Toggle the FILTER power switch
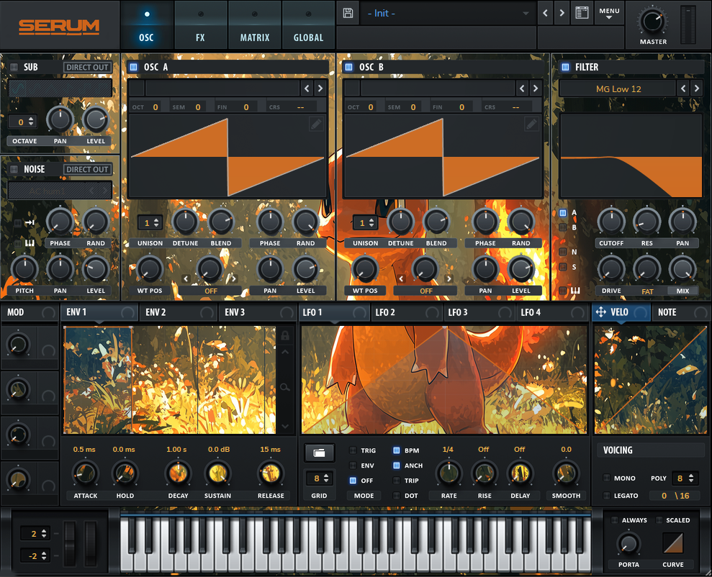Screen dimensions: 712x577 (565, 67)
